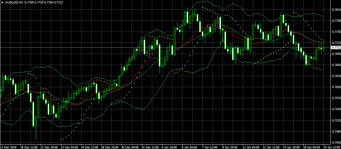The image size is (341, 149).
Task: Click the 17 Dec 2020 date label
Action: 9,147
